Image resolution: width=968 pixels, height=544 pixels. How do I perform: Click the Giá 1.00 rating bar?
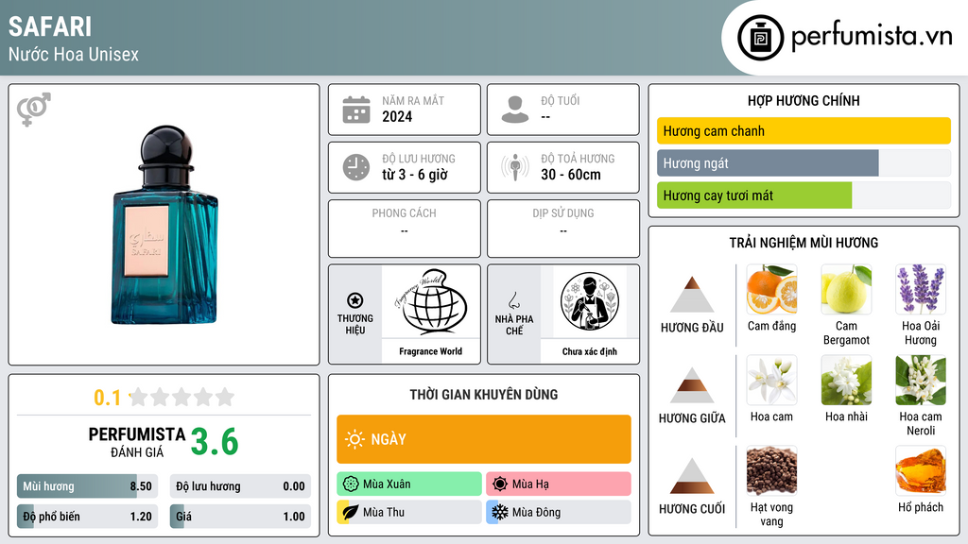click(240, 517)
